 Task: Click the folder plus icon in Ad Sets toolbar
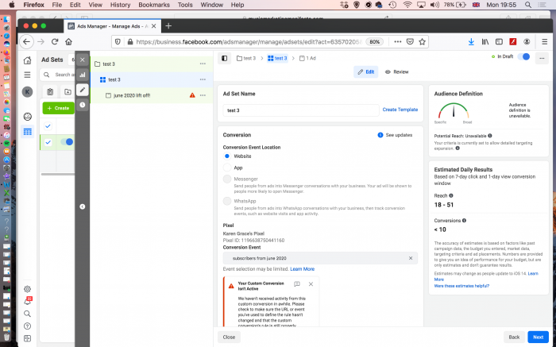(x=68, y=92)
